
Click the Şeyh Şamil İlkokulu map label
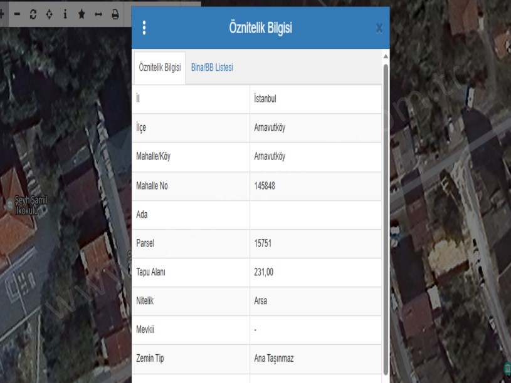click(x=31, y=205)
